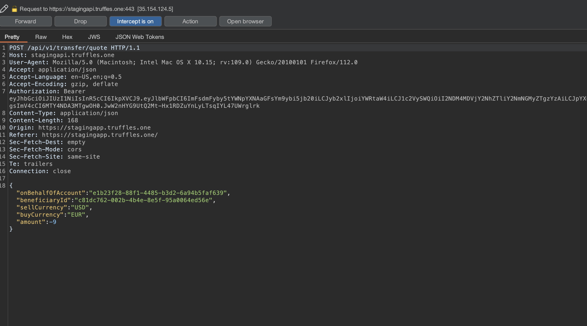587x326 pixels.
Task: Select the Hex tab for hex view
Action: click(x=67, y=37)
